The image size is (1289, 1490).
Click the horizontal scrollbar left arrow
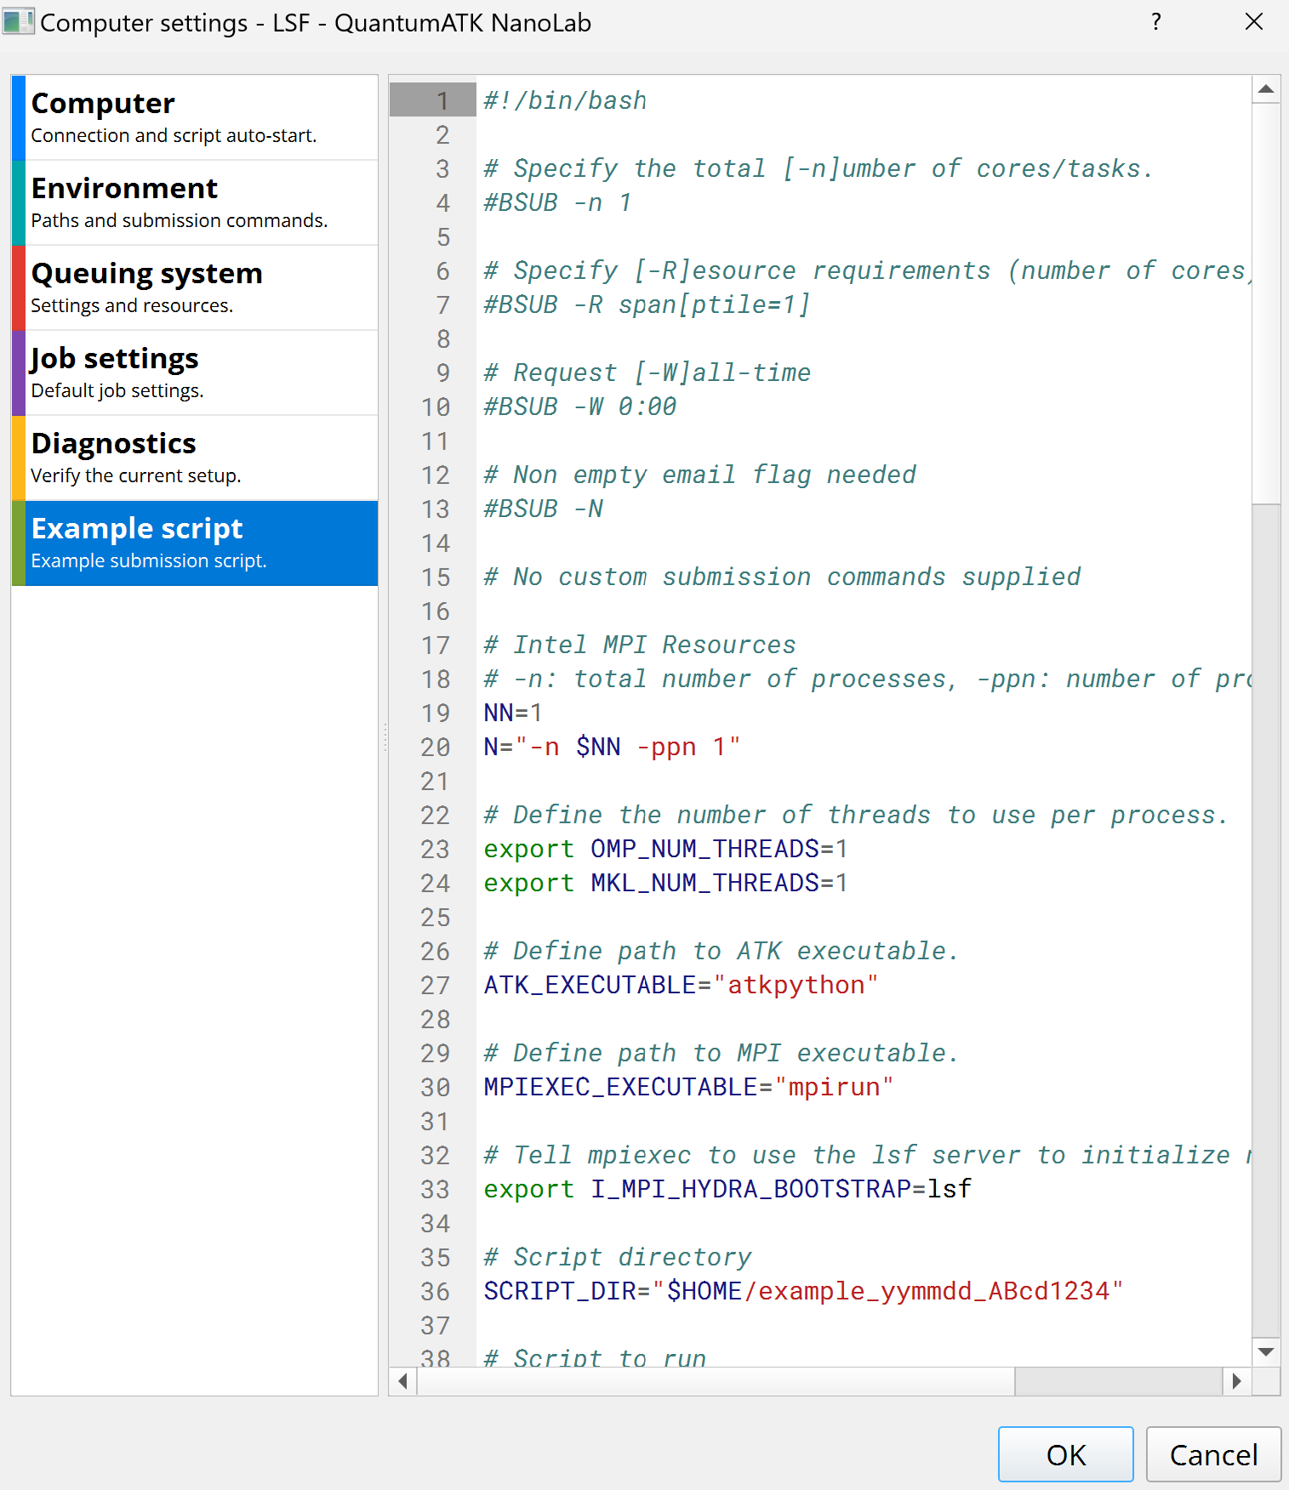(x=403, y=1381)
